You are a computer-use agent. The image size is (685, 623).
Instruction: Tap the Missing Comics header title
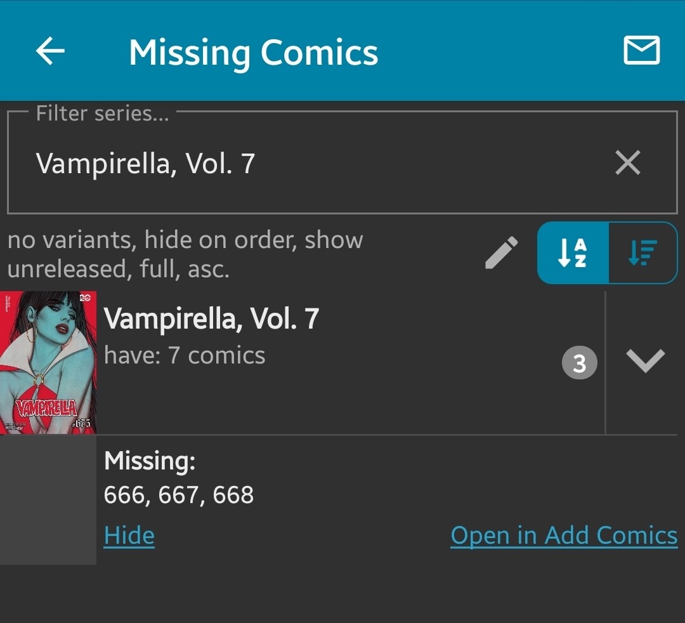point(254,52)
